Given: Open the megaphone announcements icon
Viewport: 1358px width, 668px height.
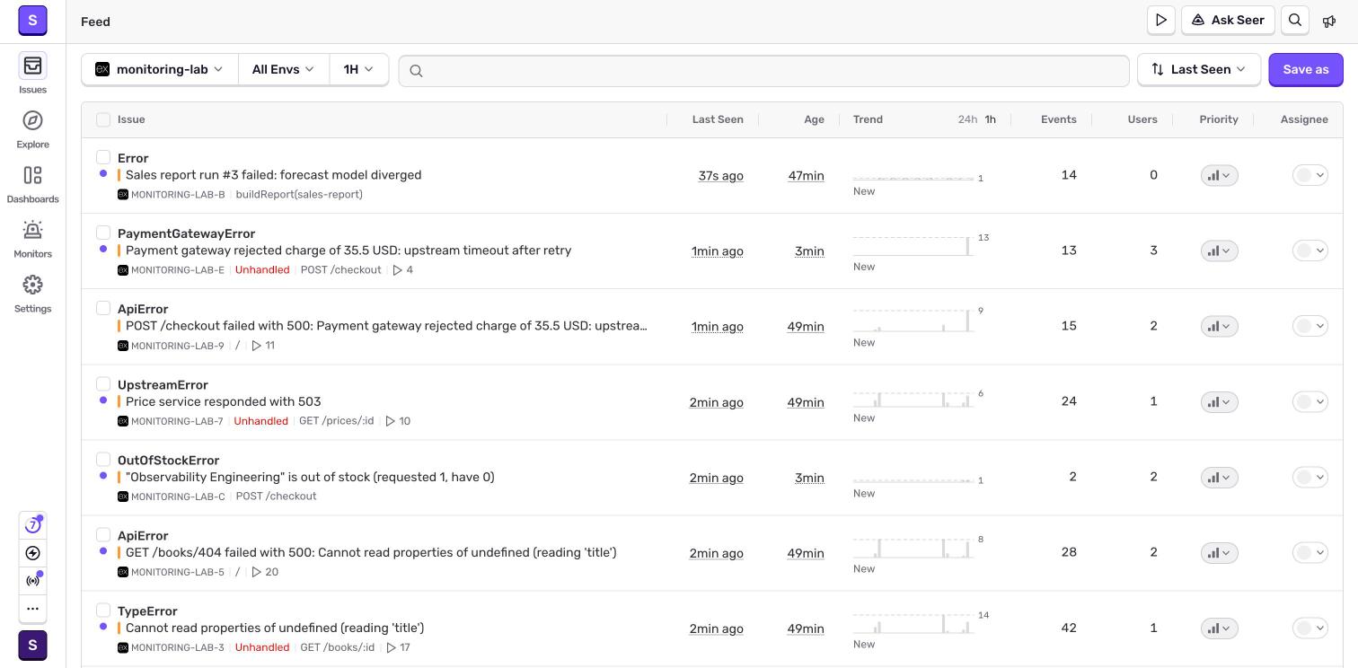Looking at the screenshot, I should [1329, 21].
